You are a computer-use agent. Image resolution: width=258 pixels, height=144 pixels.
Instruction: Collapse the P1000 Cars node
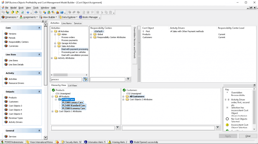click(56, 100)
